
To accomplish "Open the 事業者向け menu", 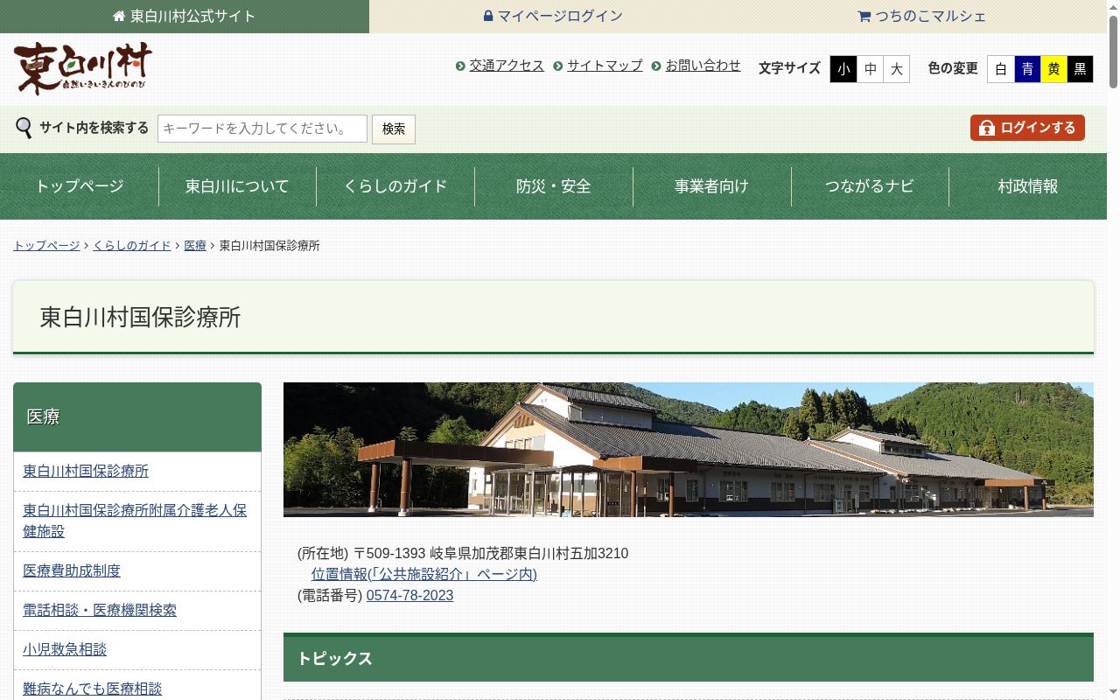I will click(x=711, y=186).
